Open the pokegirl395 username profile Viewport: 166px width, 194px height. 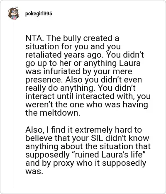[39, 14]
